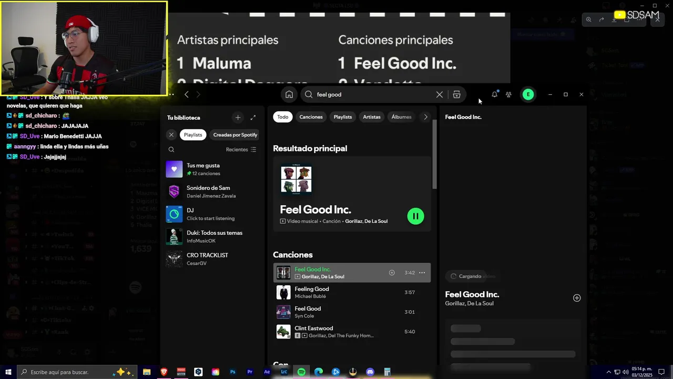The width and height of the screenshot is (673, 379).
Task: Show more search filter tabs with the arrow
Action: tap(426, 117)
